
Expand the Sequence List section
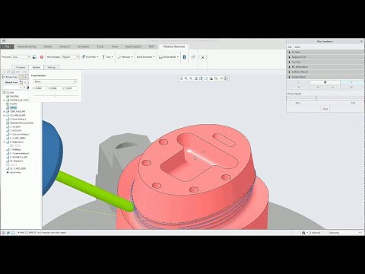point(325,57)
